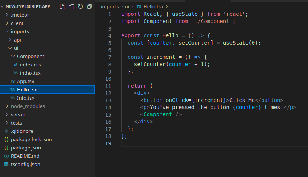Open the .gitignore file
The width and height of the screenshot is (308, 177).
[22, 131]
